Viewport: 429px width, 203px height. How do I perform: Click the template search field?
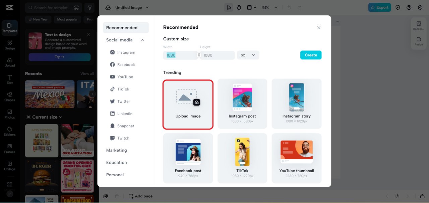[50, 7]
